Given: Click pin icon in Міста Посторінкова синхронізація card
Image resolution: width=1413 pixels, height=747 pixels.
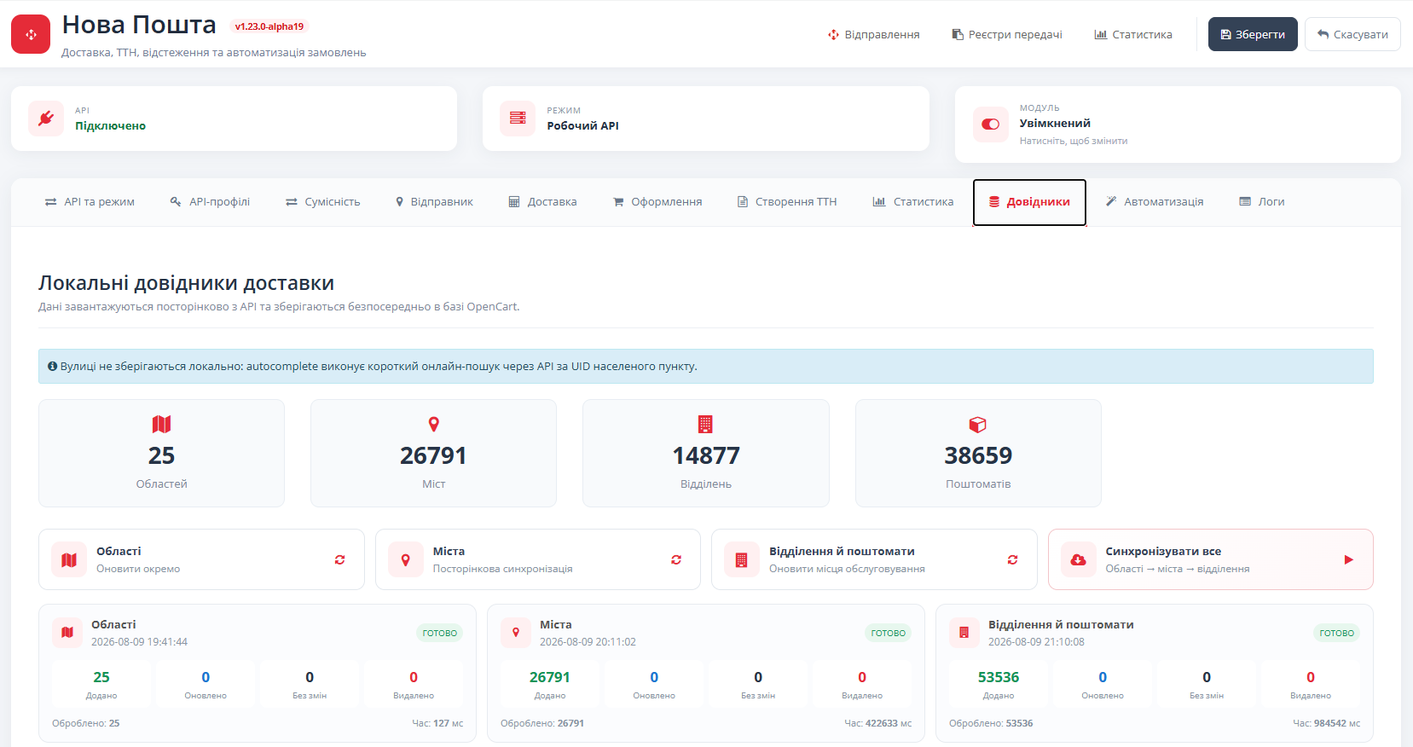Looking at the screenshot, I should [x=406, y=559].
